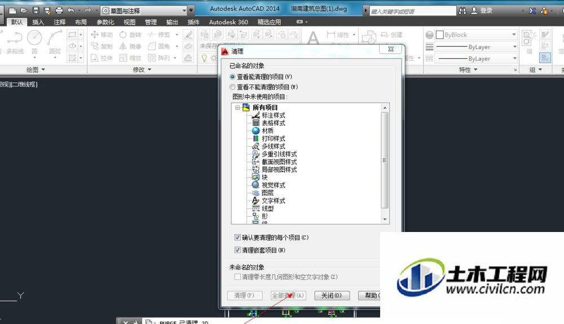Click the Offset tool icon
Image resolution: width=564 pixels, height=324 pixels.
tap(188, 58)
